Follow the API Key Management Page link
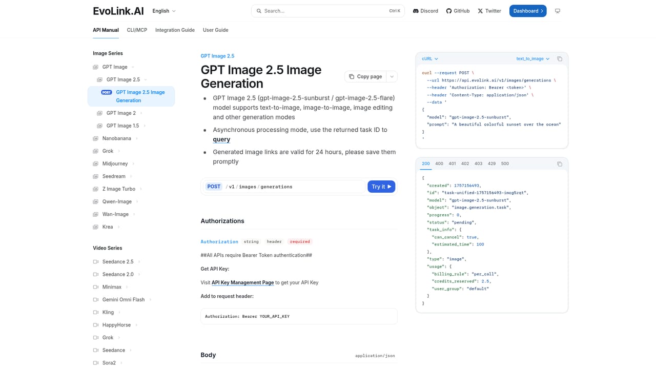 (x=243, y=282)
